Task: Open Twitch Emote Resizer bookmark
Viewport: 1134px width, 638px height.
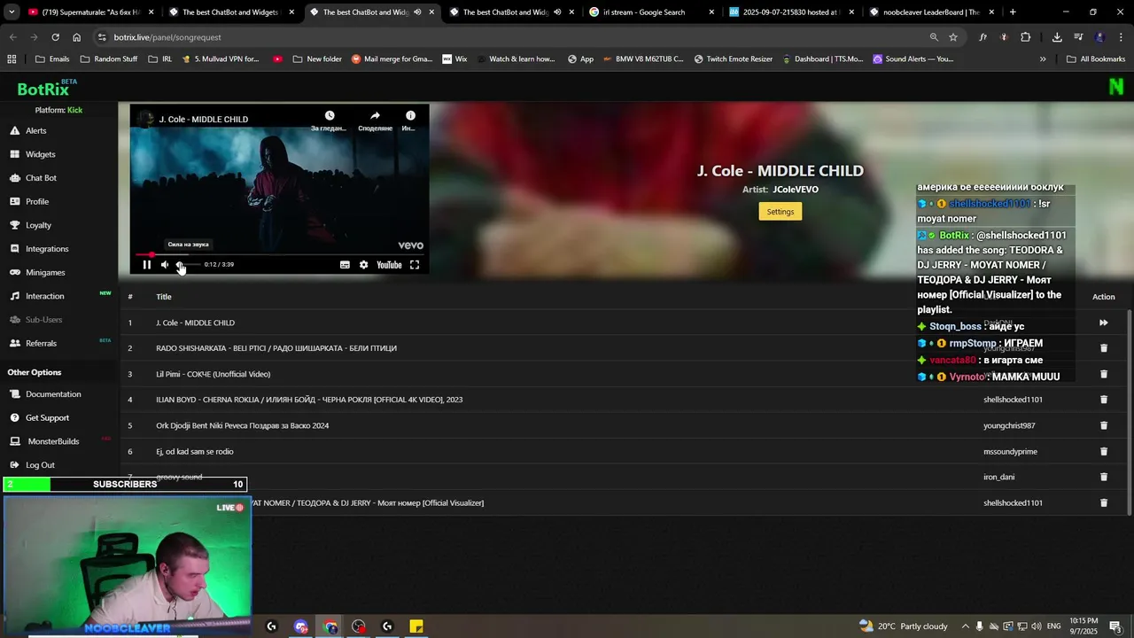Action: click(733, 59)
